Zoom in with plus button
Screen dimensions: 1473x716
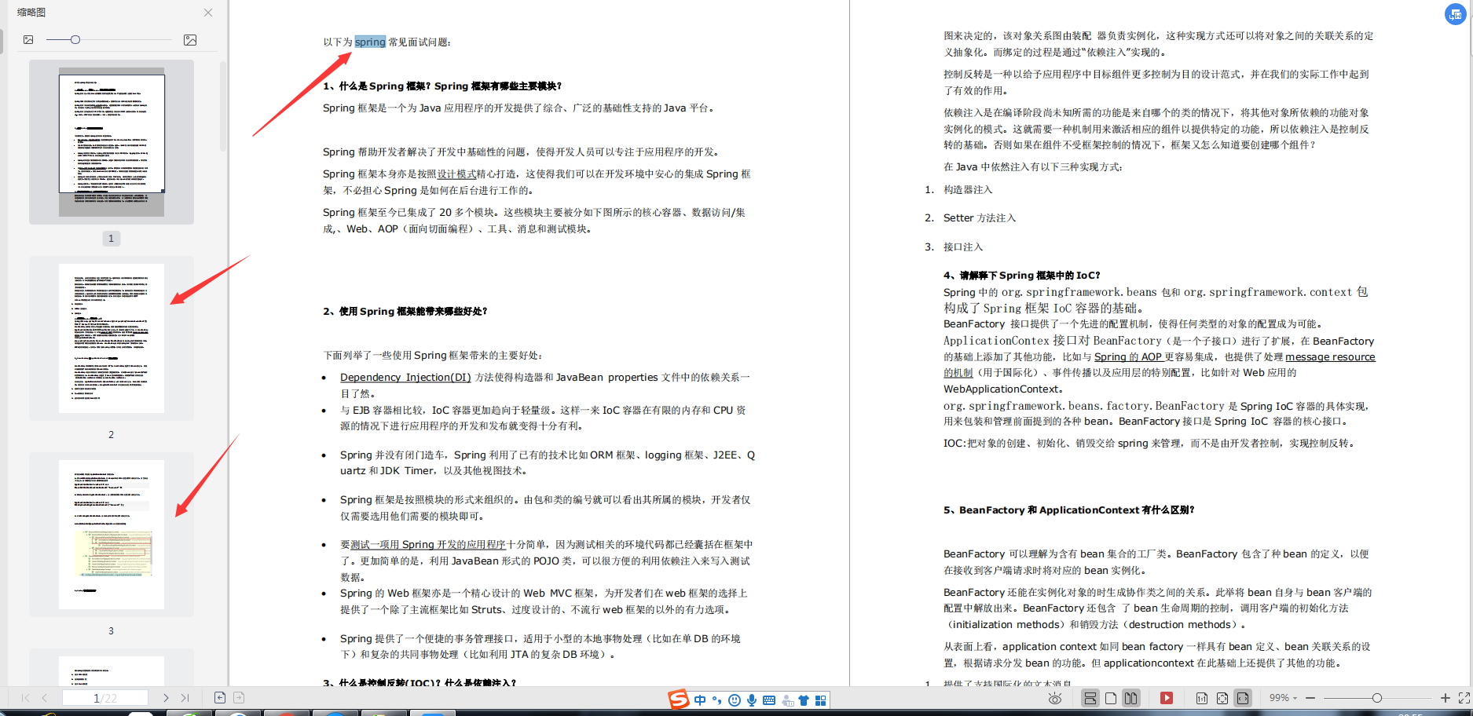(x=1446, y=698)
